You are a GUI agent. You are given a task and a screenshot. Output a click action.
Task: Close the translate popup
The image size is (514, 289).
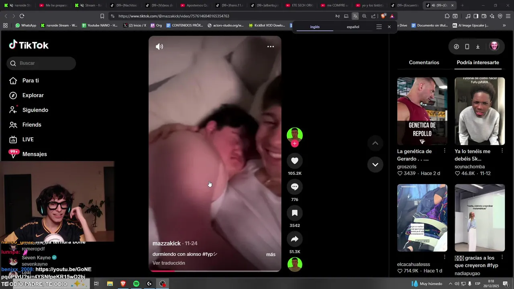click(389, 27)
